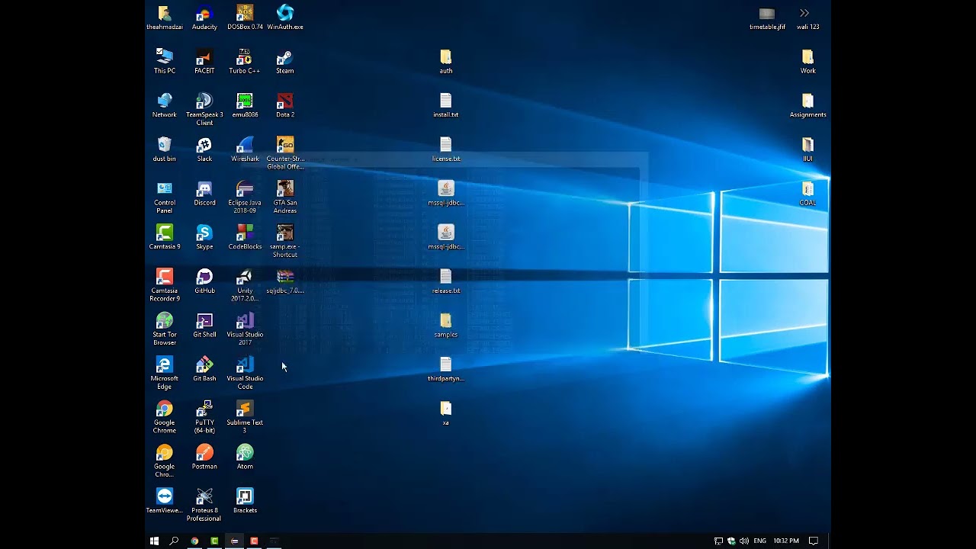Screen dimensions: 976x549
Task: Select the xa folder icon
Action: coord(446,414)
